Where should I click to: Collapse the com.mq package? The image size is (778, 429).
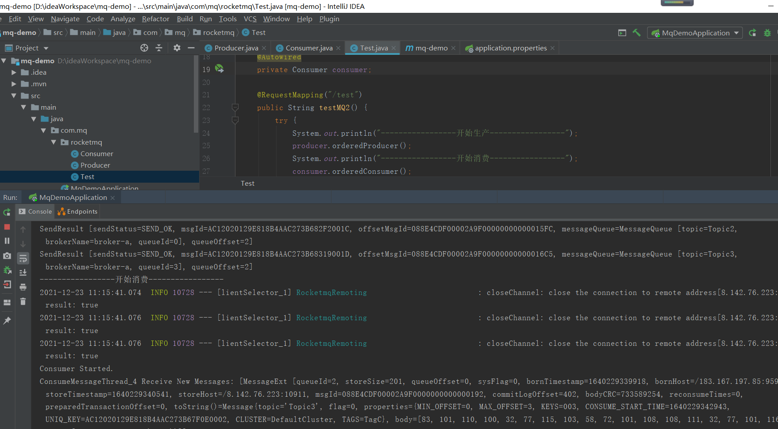pos(43,130)
